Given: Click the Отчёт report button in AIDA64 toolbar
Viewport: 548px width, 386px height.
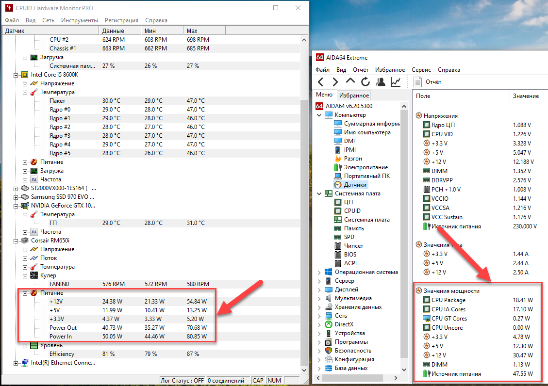Looking at the screenshot, I should 428,82.
